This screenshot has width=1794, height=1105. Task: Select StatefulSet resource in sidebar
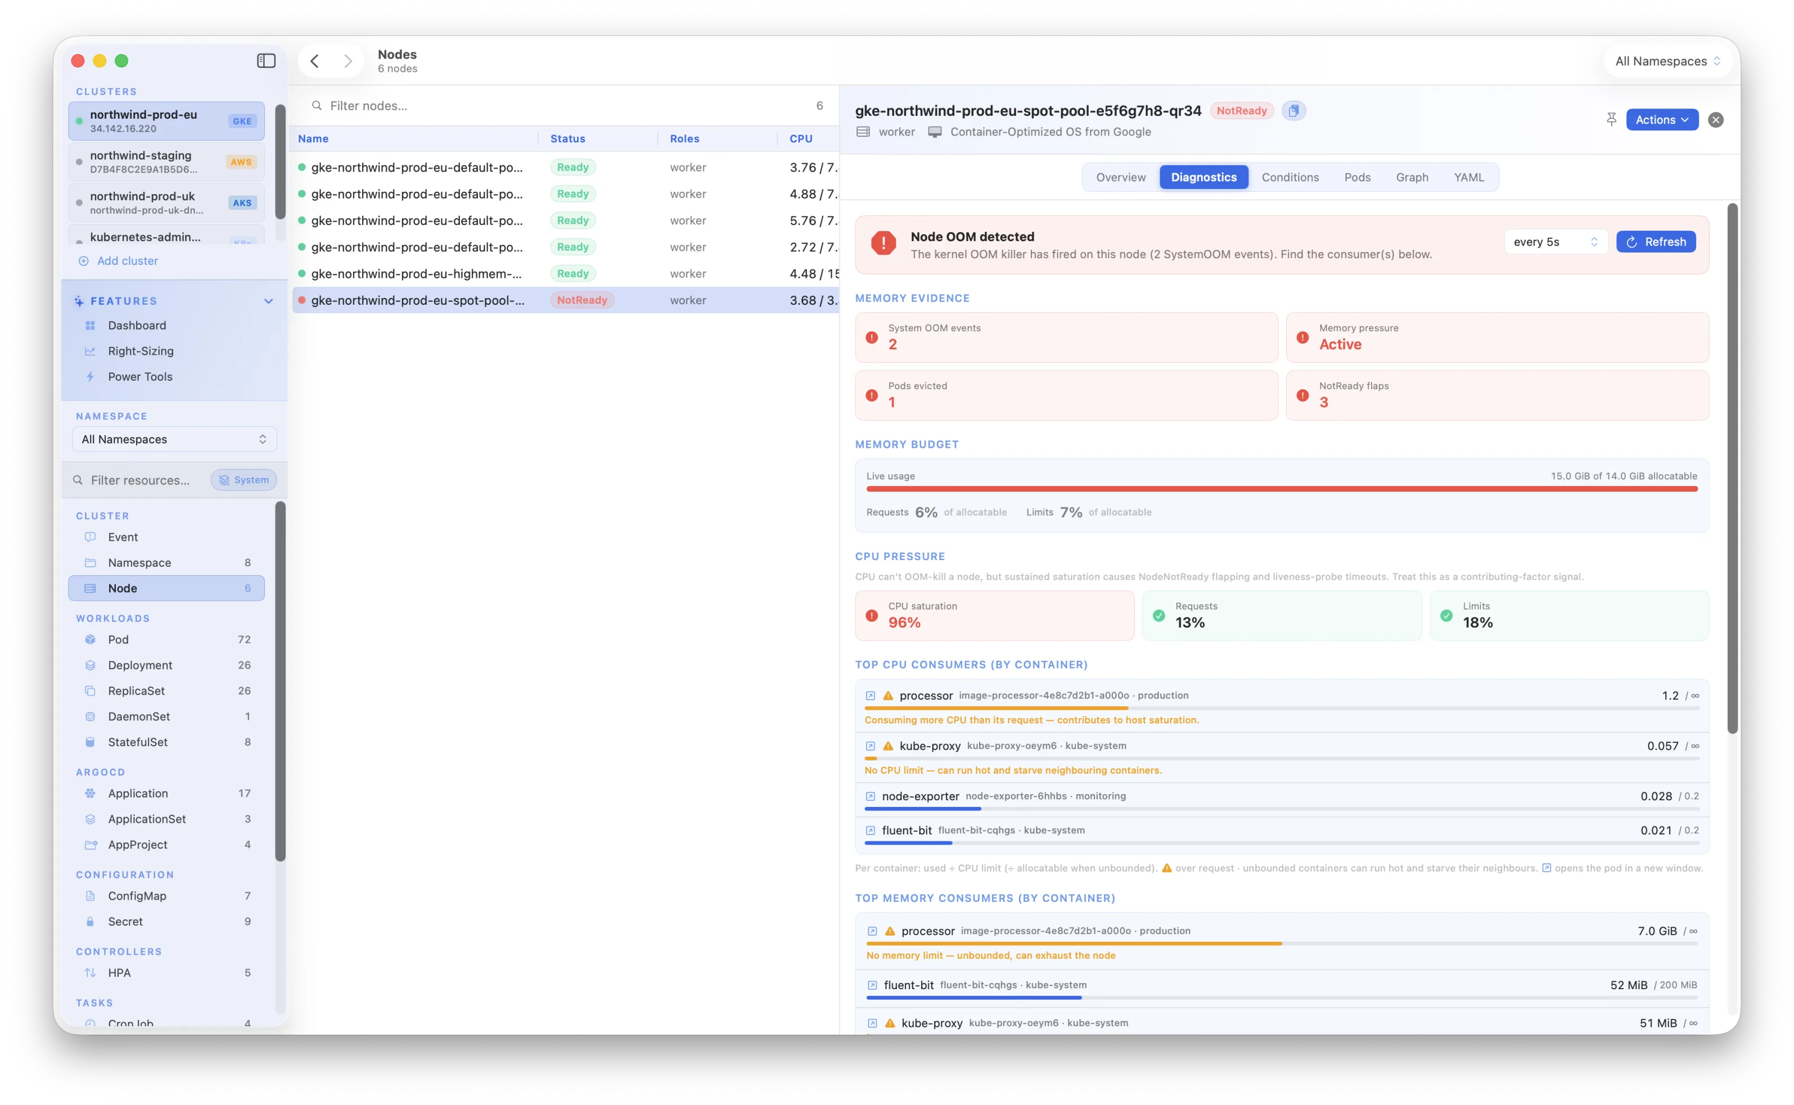tap(166, 742)
